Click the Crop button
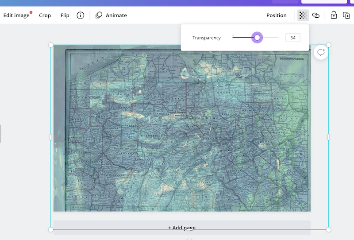Viewport: 354px width, 240px height. (x=45, y=15)
